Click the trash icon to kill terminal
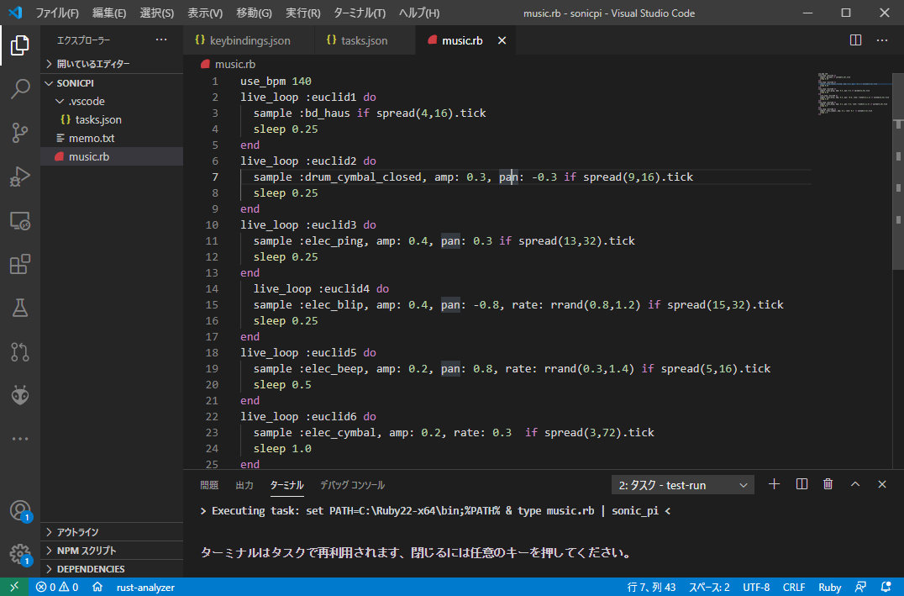The width and height of the screenshot is (904, 596). pos(828,484)
